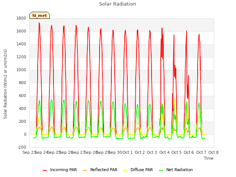This screenshot has height=177, width=236.
Task: Click the Time x-axis label
Action: click(x=209, y=158)
